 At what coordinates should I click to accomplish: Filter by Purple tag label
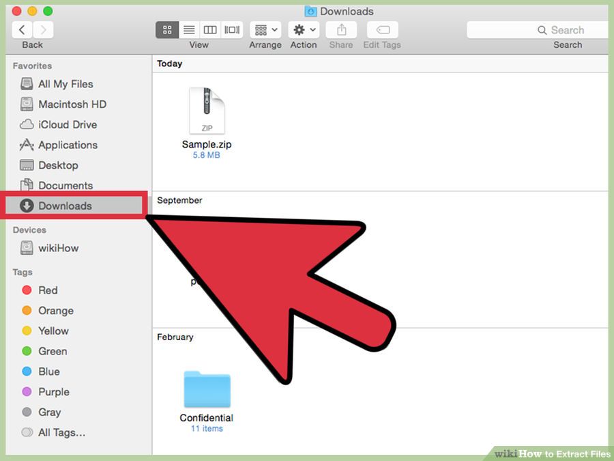click(54, 392)
